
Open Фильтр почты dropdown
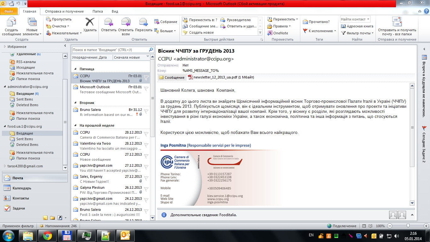357,33
